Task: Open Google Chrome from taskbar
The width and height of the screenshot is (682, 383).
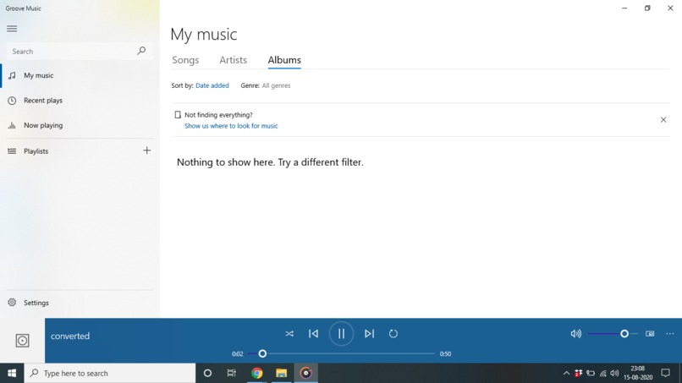Action: (x=256, y=373)
